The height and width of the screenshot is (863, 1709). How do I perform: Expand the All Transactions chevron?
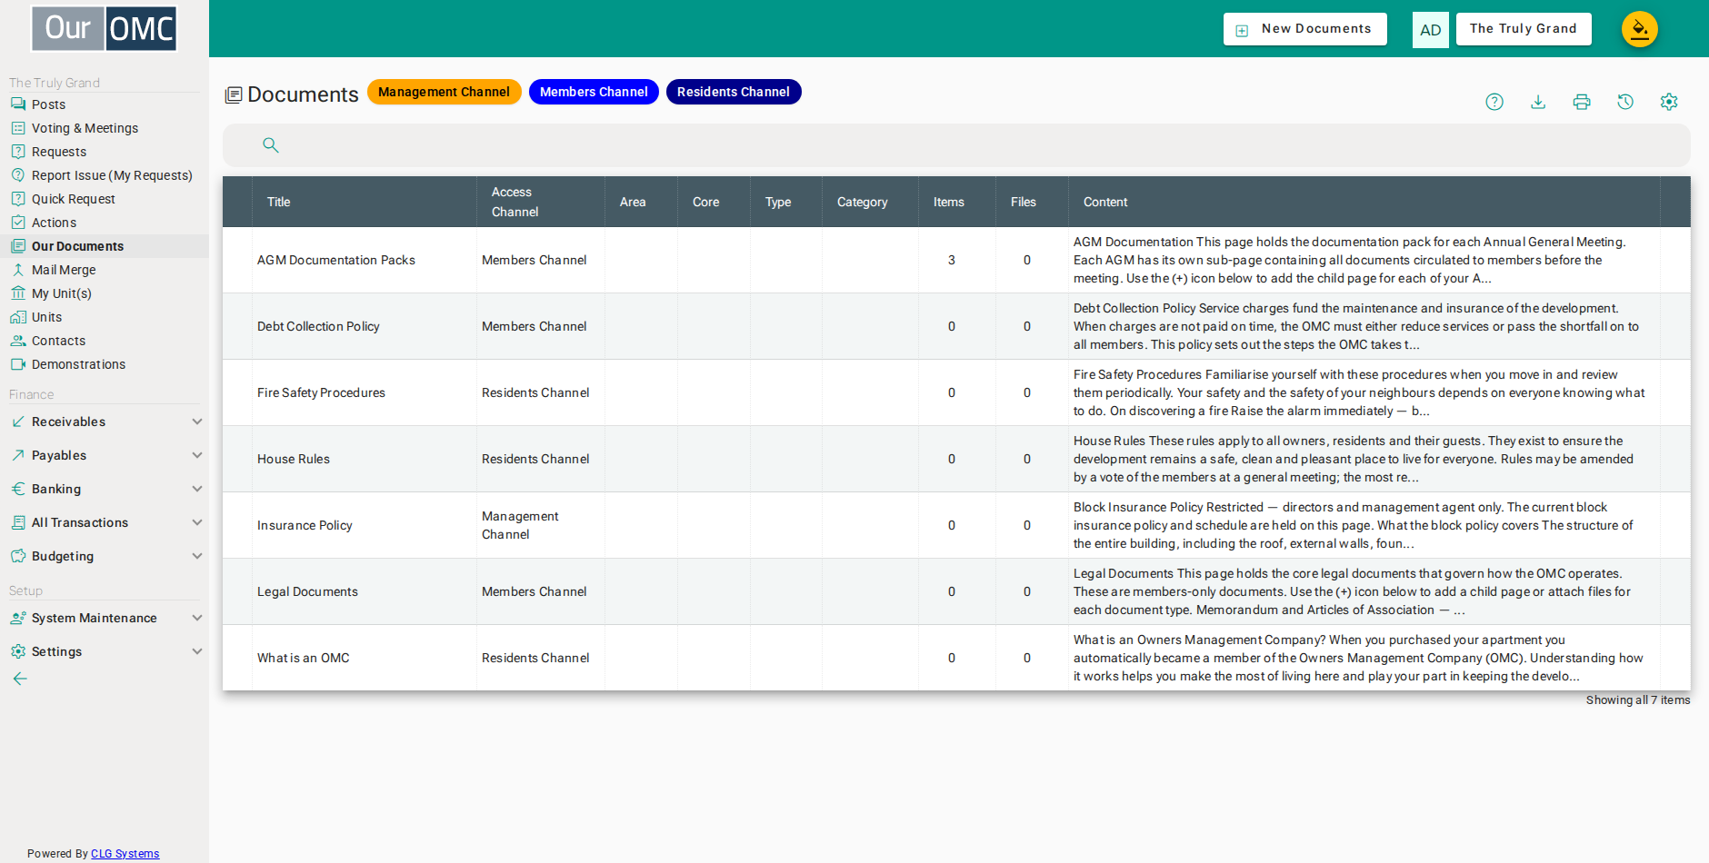pyautogui.click(x=197, y=522)
